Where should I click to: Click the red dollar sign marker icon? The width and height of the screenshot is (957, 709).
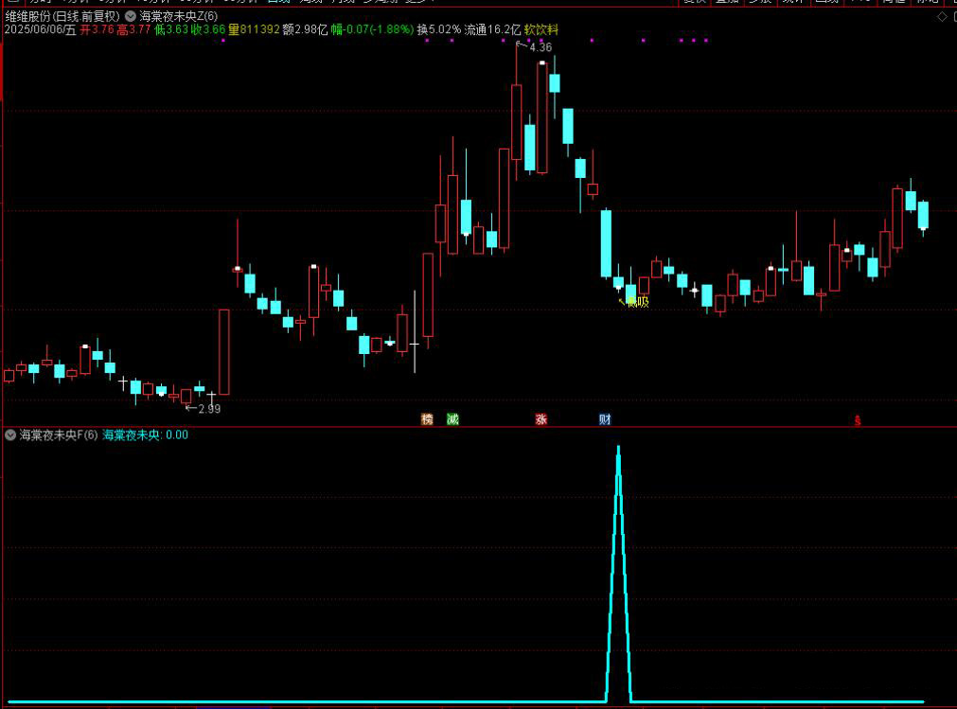point(858,421)
